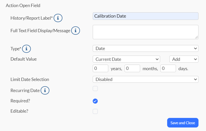Click the Limit Date Selection label
Image resolution: width=206 pixels, height=131 pixels.
point(30,79)
